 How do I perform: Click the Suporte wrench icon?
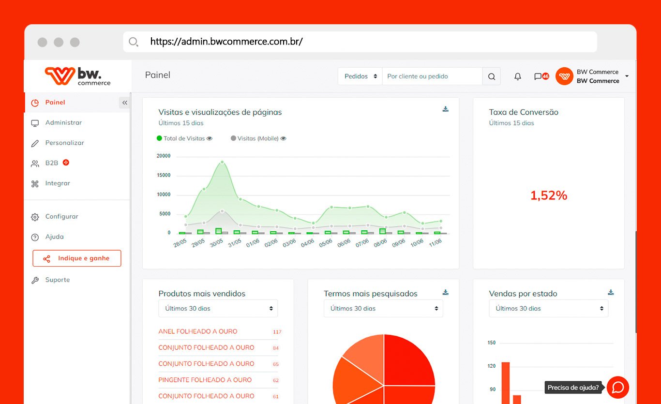pos(35,280)
